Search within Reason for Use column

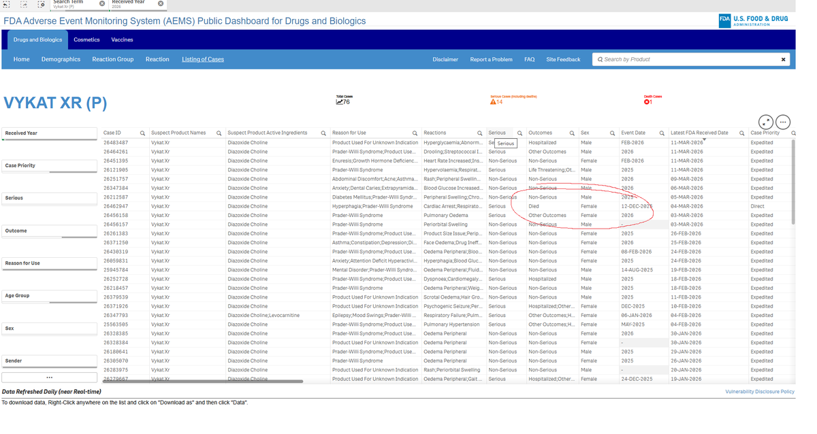coord(415,133)
